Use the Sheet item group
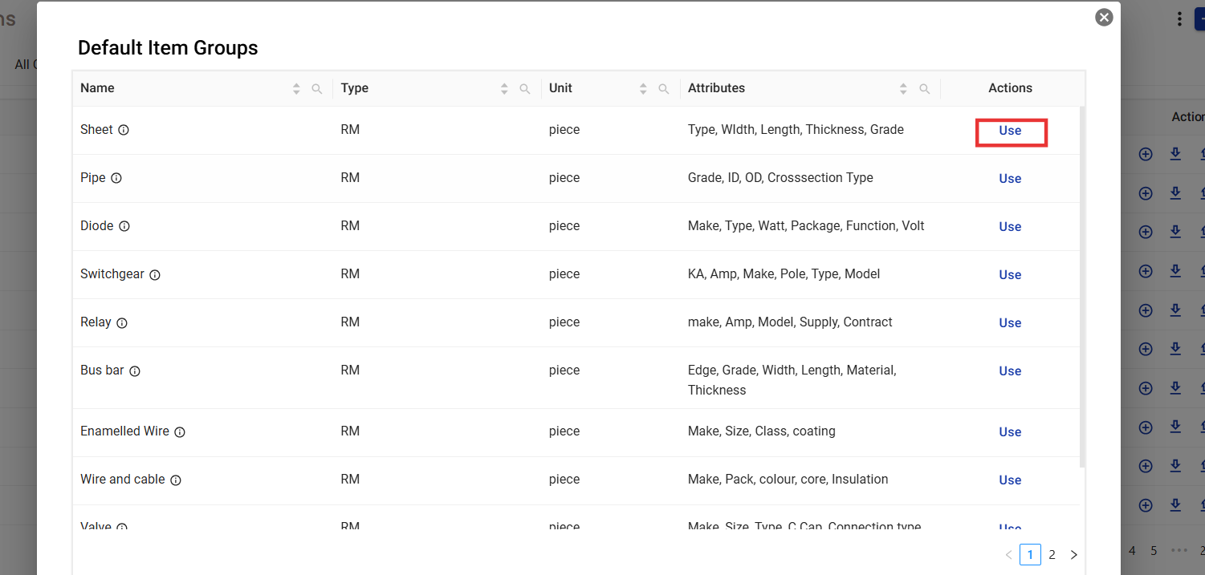Viewport: 1205px width, 575px height. [x=1010, y=131]
